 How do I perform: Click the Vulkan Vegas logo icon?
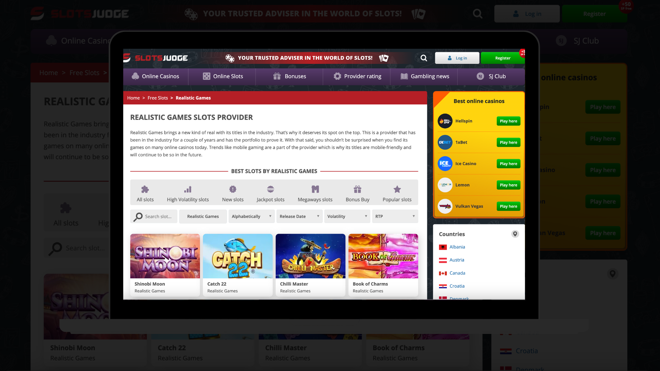coord(445,206)
